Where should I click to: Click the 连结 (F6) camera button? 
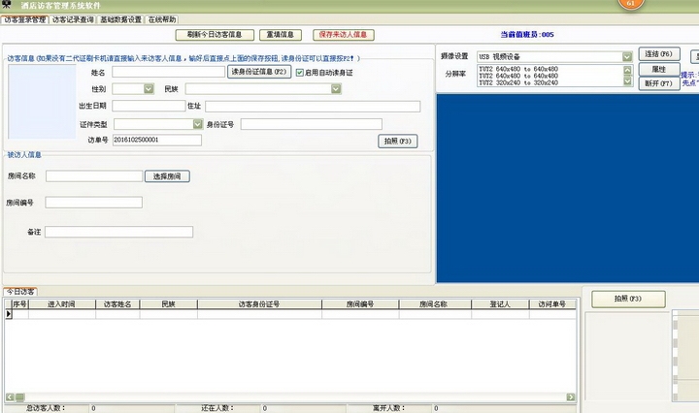(658, 54)
